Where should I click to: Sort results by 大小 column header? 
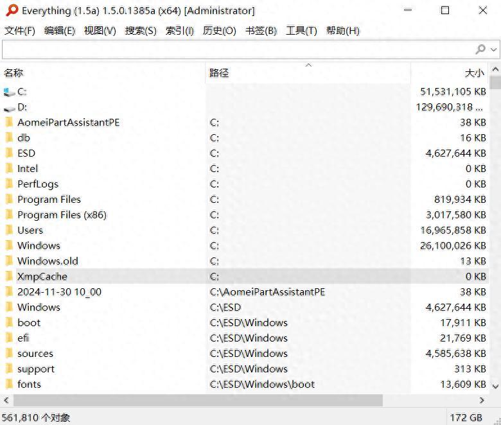tap(474, 73)
